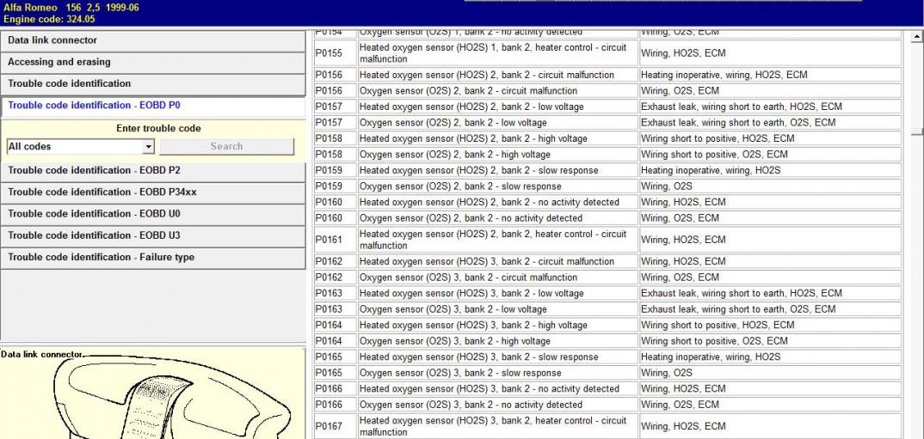Open Trouble code identification - EOBD U0

152,214
